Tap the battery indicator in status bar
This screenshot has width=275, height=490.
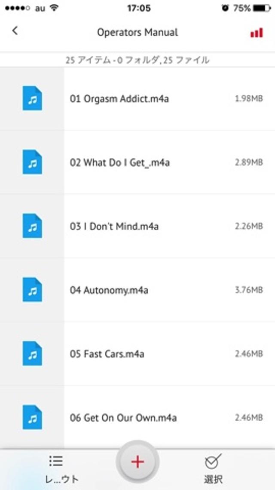262,8
